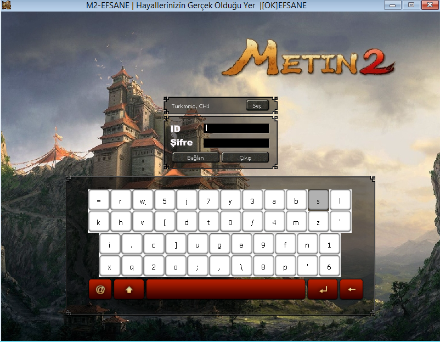Tap the 'q' key
Image resolution: width=440 pixels, height=342 pixels.
pos(132,266)
